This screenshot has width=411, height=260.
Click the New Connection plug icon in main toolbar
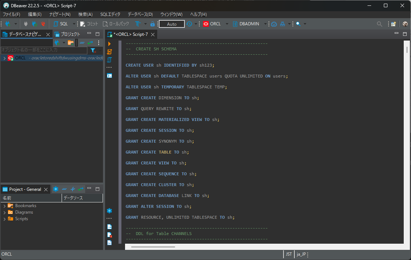pyautogui.click(x=8, y=24)
